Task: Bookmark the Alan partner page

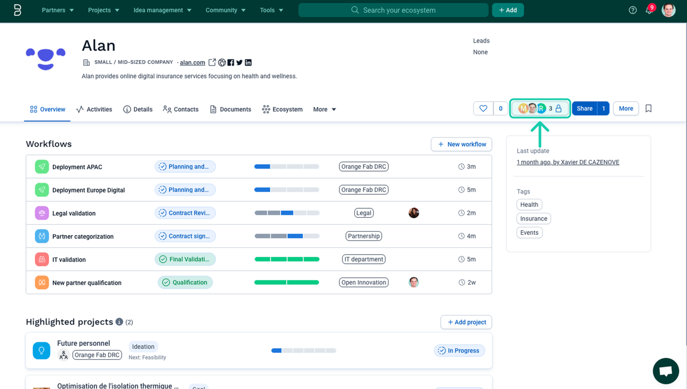Action: pos(648,109)
